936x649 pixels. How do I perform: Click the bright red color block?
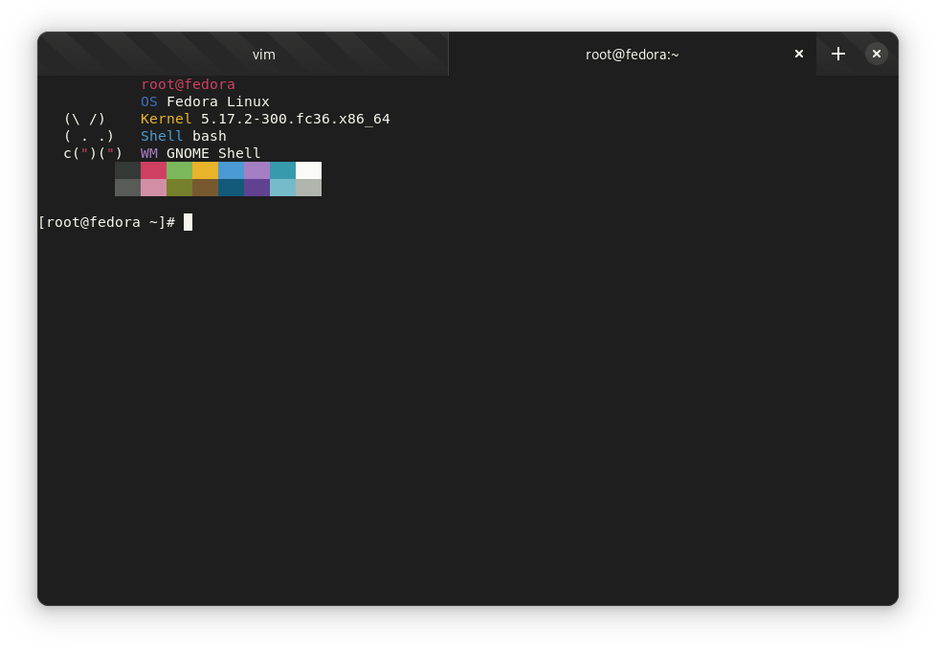pos(153,170)
